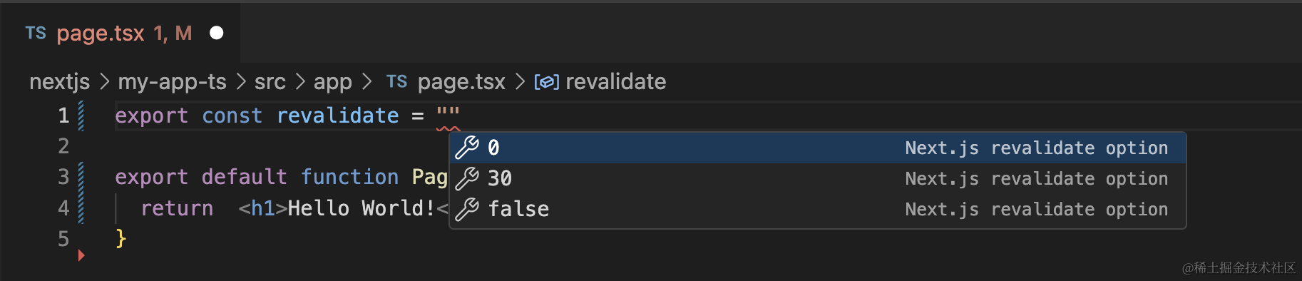Click the wrench icon beside suggestion false

coord(467,209)
